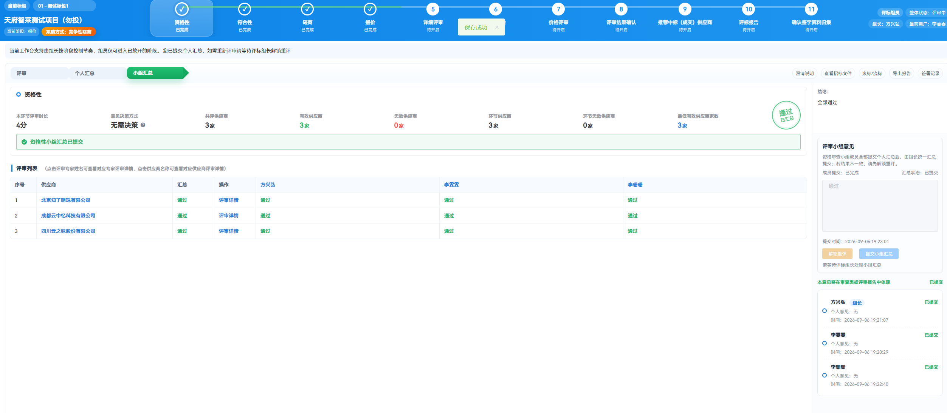The width and height of the screenshot is (947, 413).
Task: Open the completed 报价 stage step
Action: (x=370, y=18)
